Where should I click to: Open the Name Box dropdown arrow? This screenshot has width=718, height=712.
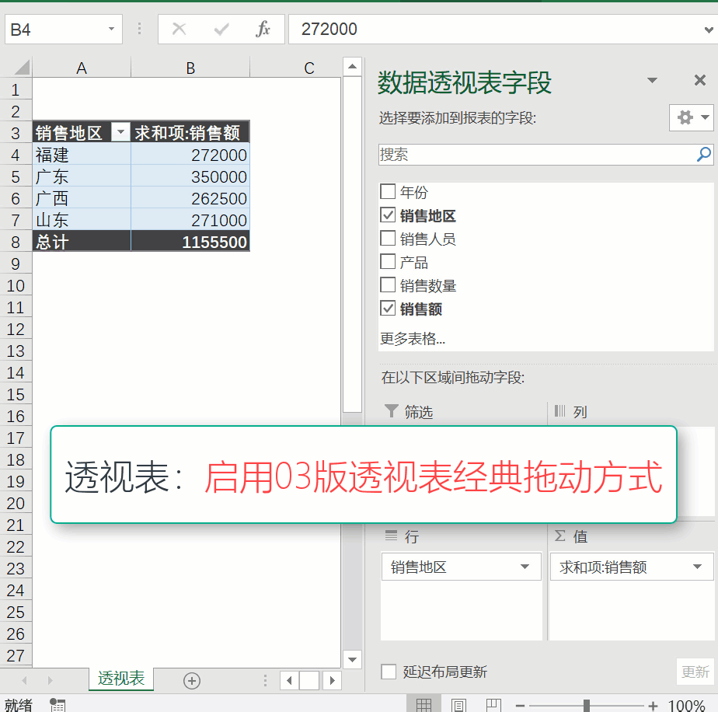111,30
